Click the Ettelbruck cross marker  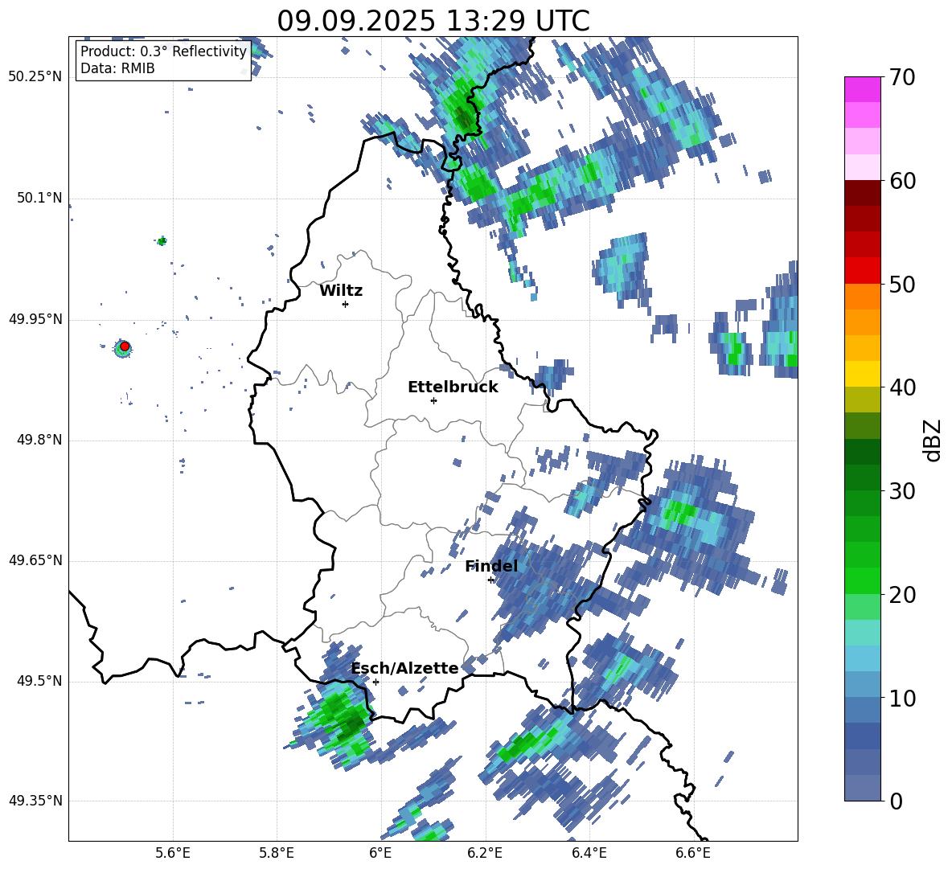pos(433,400)
